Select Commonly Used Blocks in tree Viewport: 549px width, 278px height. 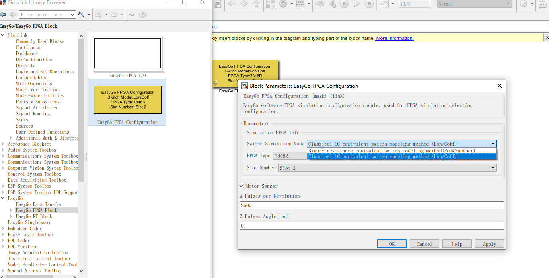pyautogui.click(x=40, y=41)
